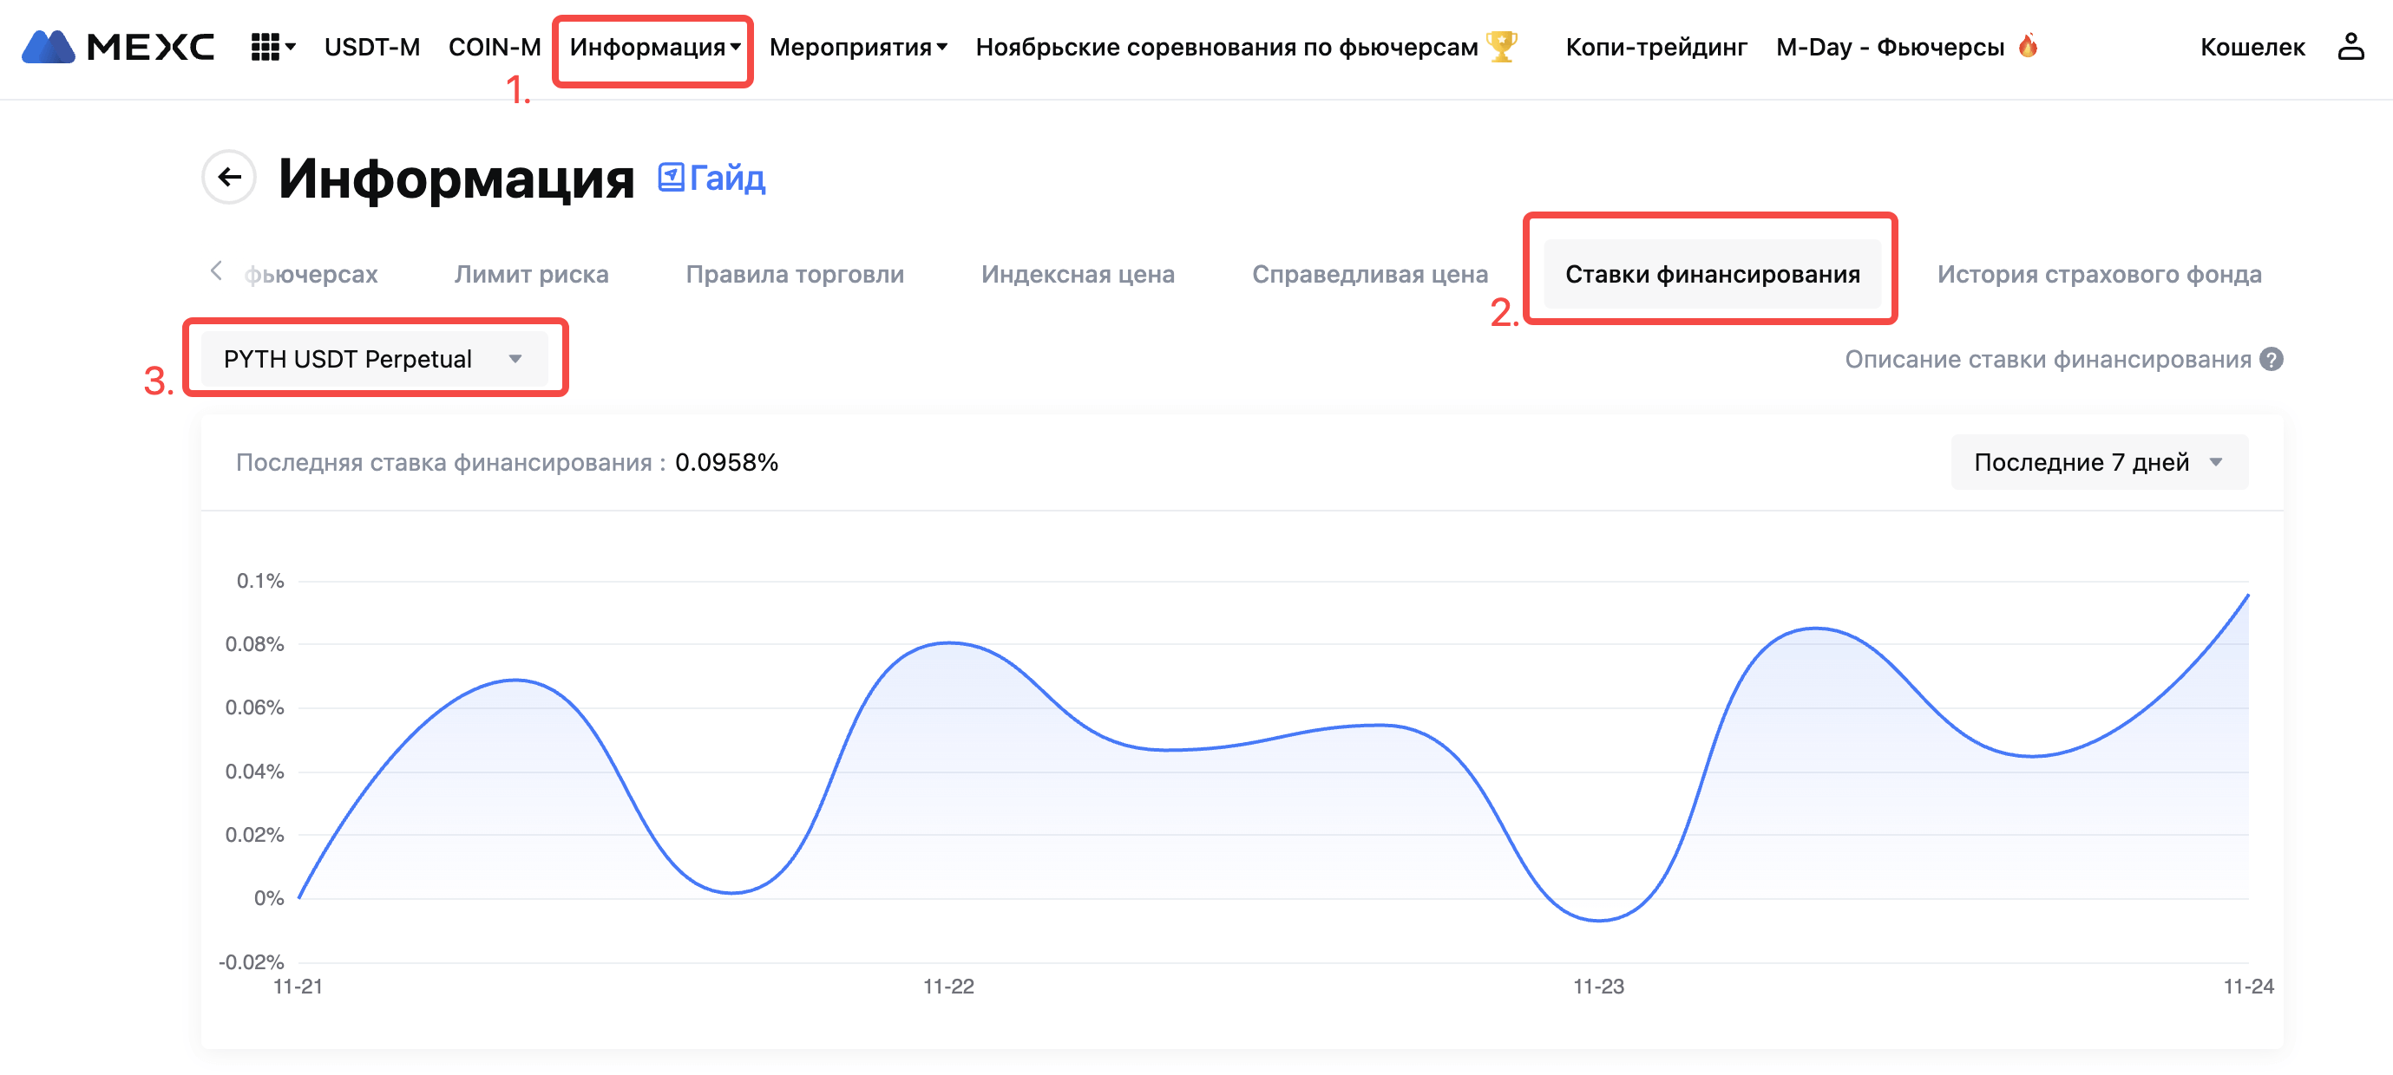Expand the Информация dropdown menu
The width and height of the screenshot is (2393, 1075).
[654, 48]
